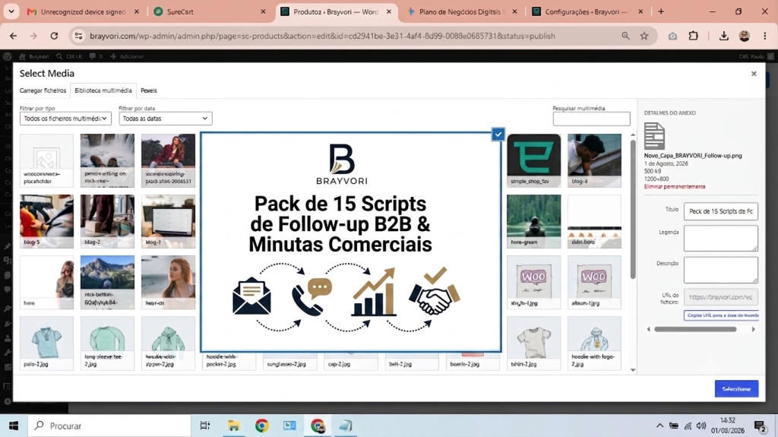The height and width of the screenshot is (437, 778).
Task: Select the album-1.jpg Woo thumbnail
Action: (594, 282)
